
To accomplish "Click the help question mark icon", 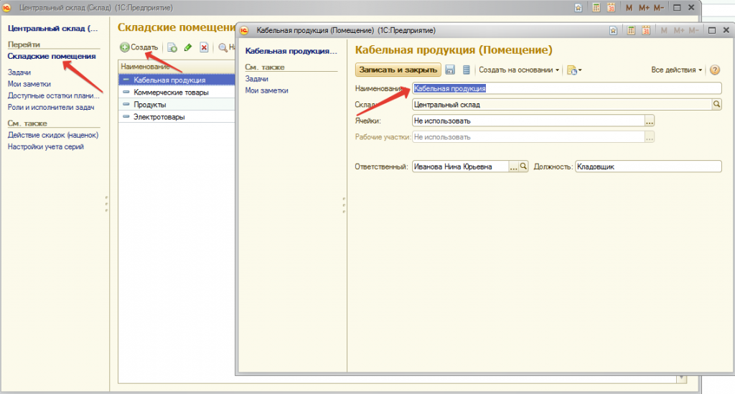I will point(714,70).
